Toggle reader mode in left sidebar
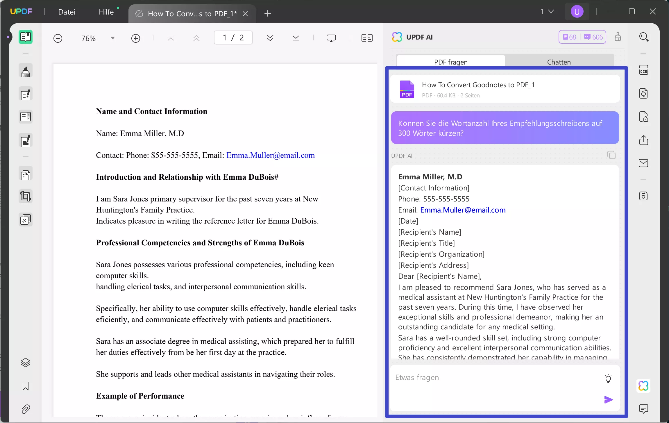The height and width of the screenshot is (423, 669). 26,37
